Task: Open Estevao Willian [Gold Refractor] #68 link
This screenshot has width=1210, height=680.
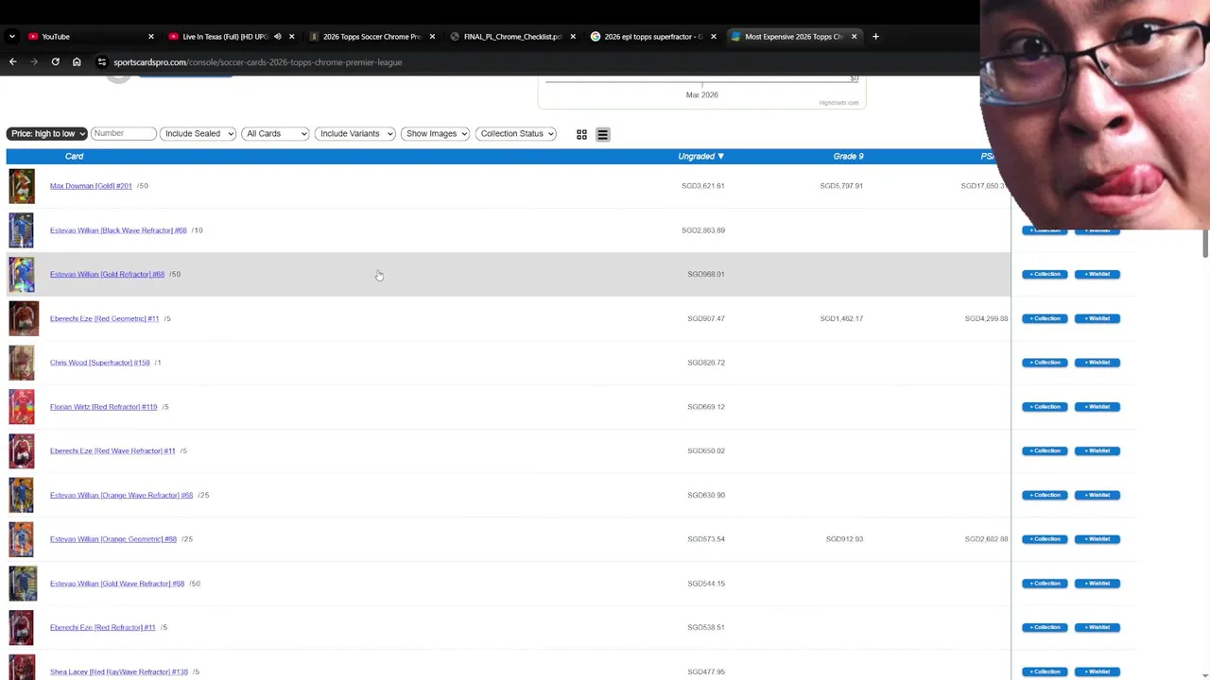Action: coord(107,274)
